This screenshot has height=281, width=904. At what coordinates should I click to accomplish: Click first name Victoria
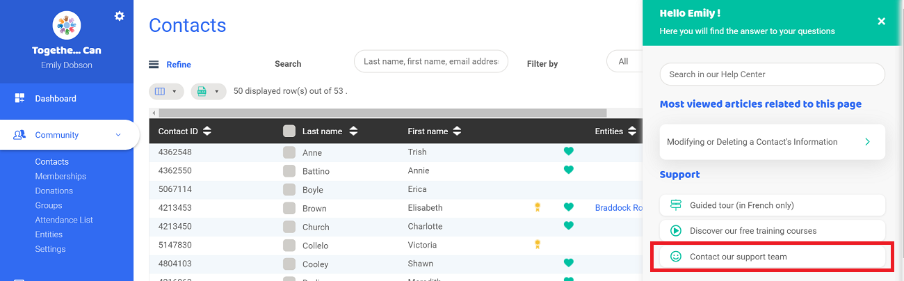[x=422, y=245]
